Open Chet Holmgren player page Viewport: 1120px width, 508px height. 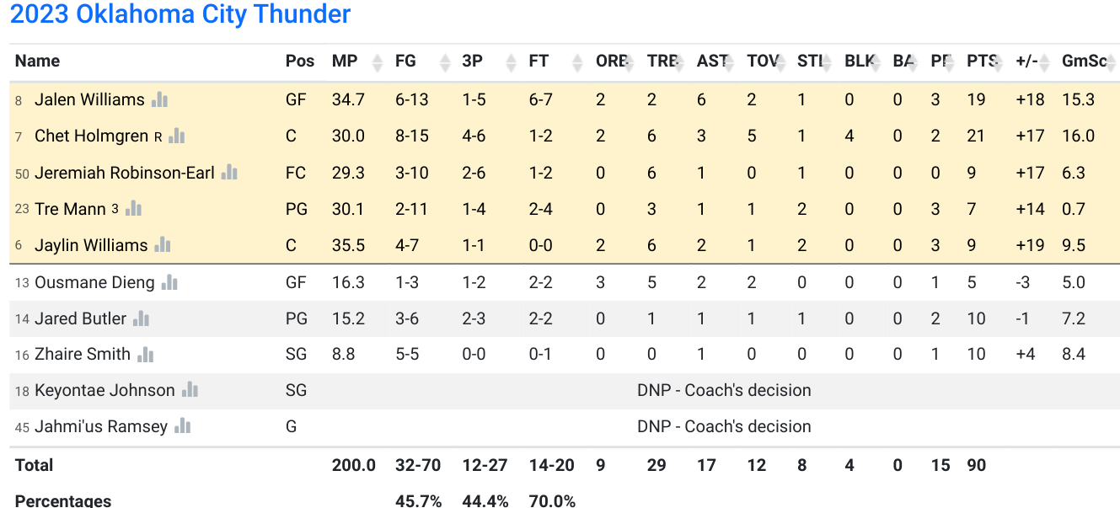click(91, 136)
